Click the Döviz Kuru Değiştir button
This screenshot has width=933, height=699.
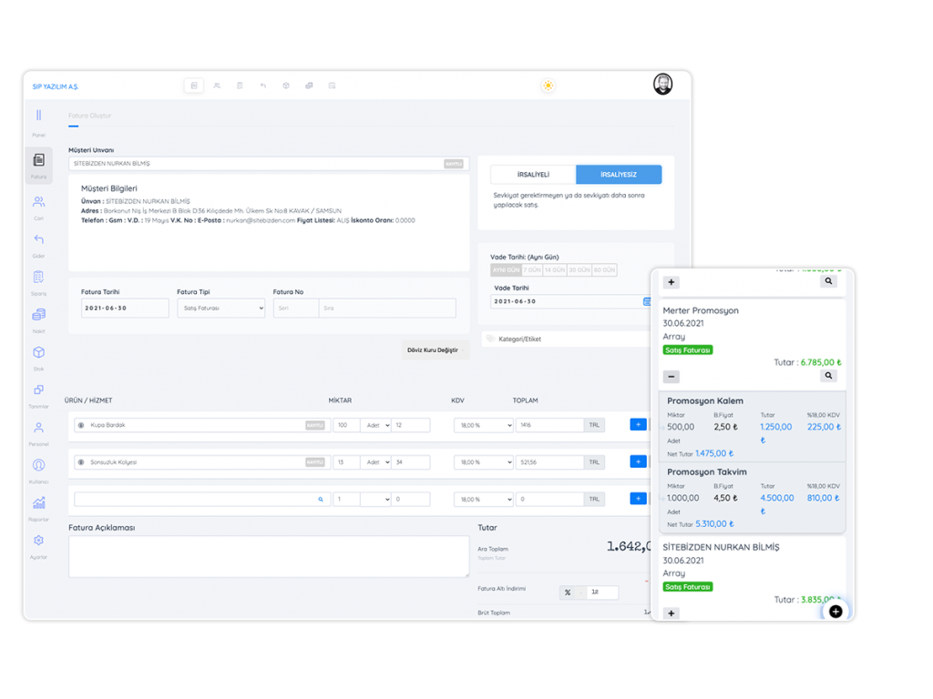pos(435,349)
